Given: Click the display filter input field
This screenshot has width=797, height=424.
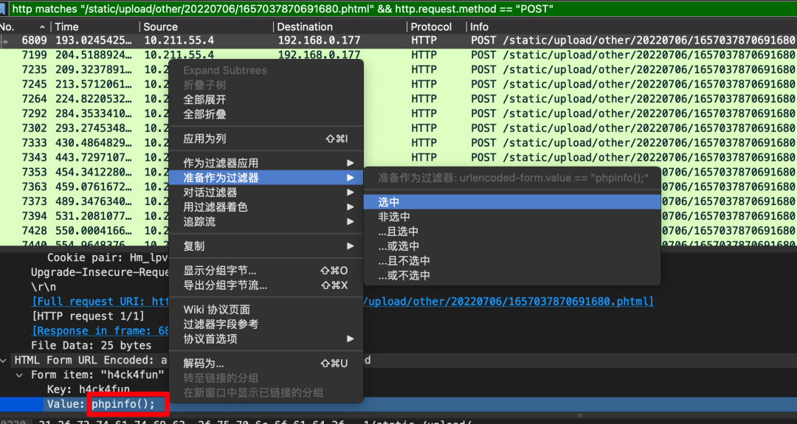Looking at the screenshot, I should pyautogui.click(x=401, y=9).
